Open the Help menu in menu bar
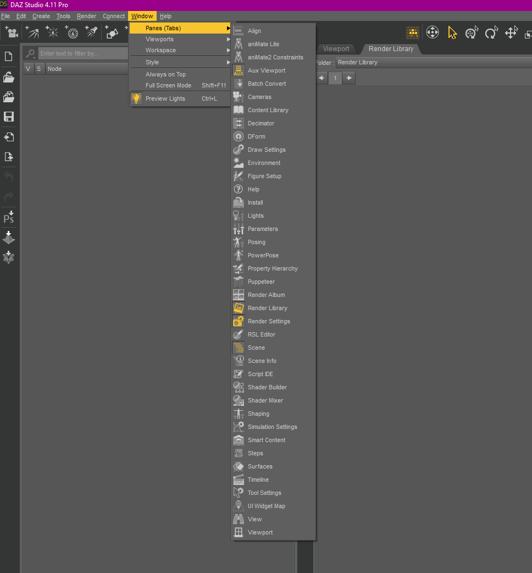 [x=165, y=16]
